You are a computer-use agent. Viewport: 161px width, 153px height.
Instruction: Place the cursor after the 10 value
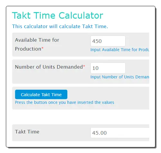(99, 68)
